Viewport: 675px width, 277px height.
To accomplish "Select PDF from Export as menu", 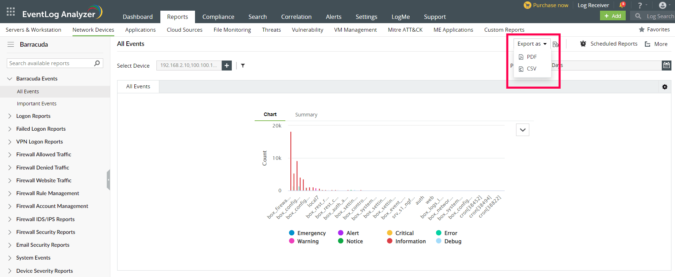I will pos(531,57).
